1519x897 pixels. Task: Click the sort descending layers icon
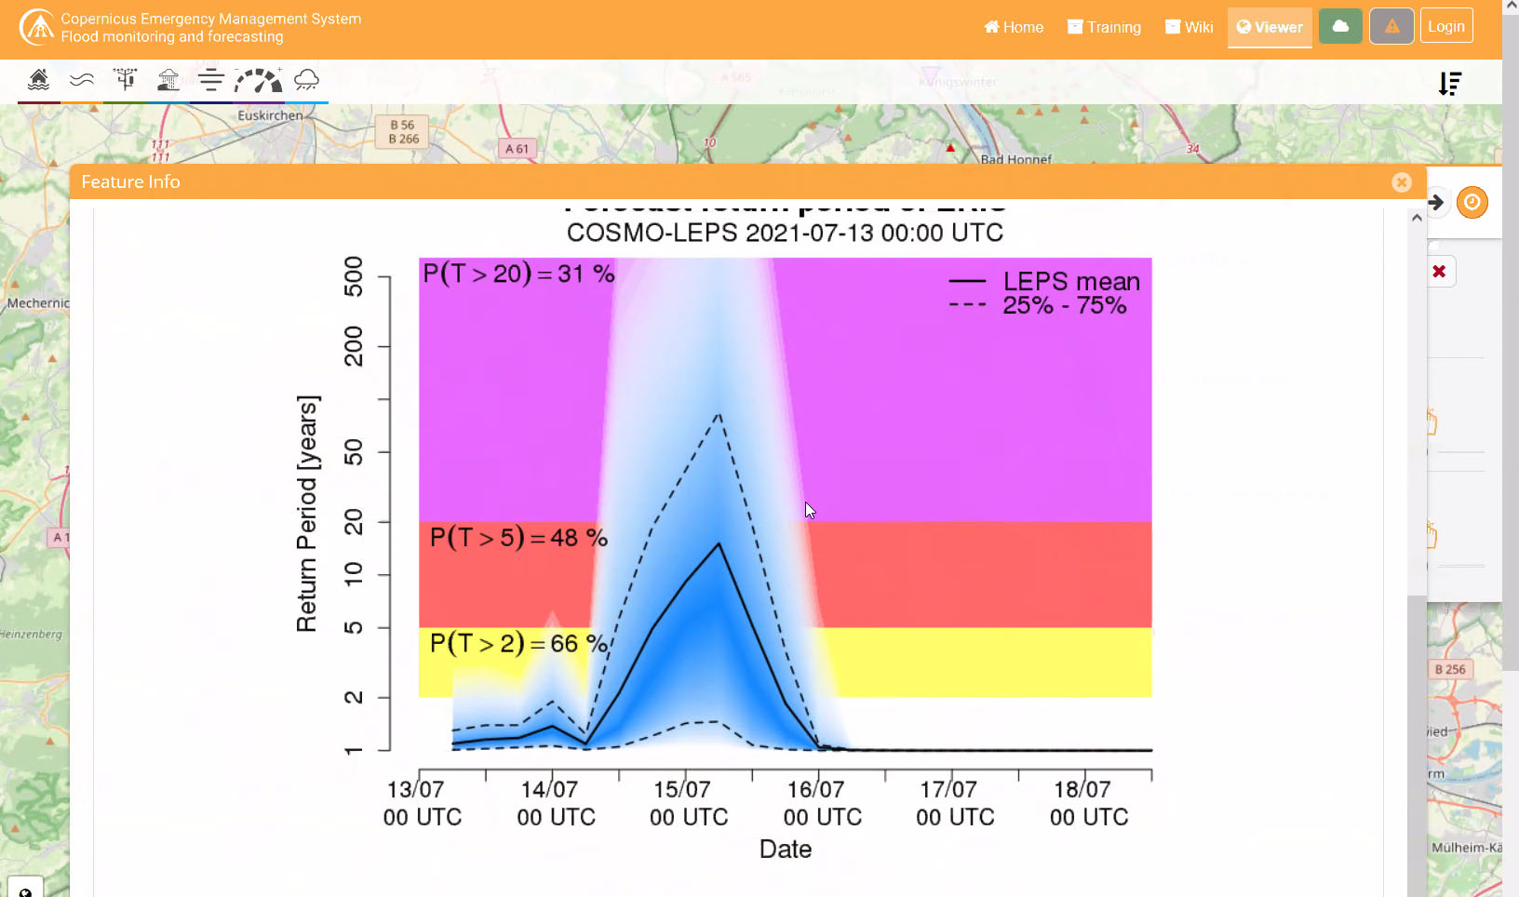(x=1450, y=84)
